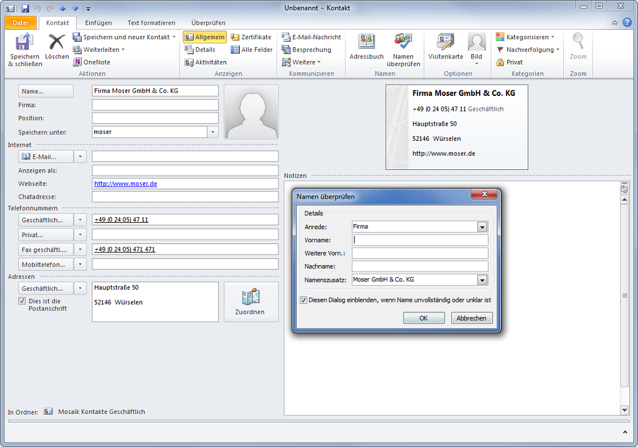Toggle 'Dies ist die Postanschrift' checkbox
The width and height of the screenshot is (638, 447).
(x=22, y=301)
